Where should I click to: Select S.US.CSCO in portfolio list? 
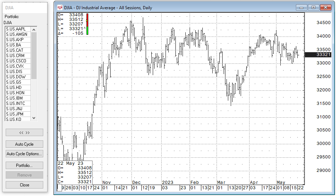[18, 61]
